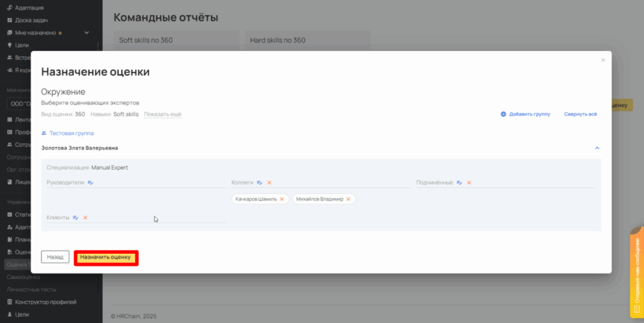Screen dimensions: 644x323
Task: Remove Михайлов Владимир chip from colleagues
Action: [348, 199]
